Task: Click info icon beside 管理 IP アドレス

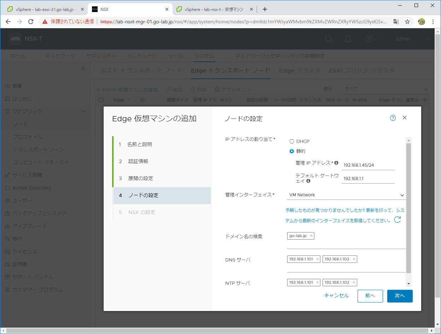Action: coord(336,163)
